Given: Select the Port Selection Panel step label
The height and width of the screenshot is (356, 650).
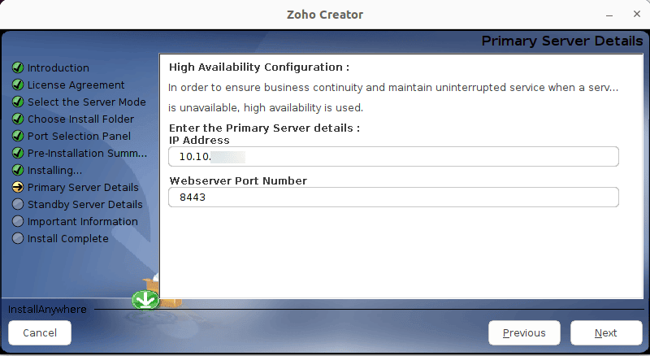Looking at the screenshot, I should coord(79,136).
